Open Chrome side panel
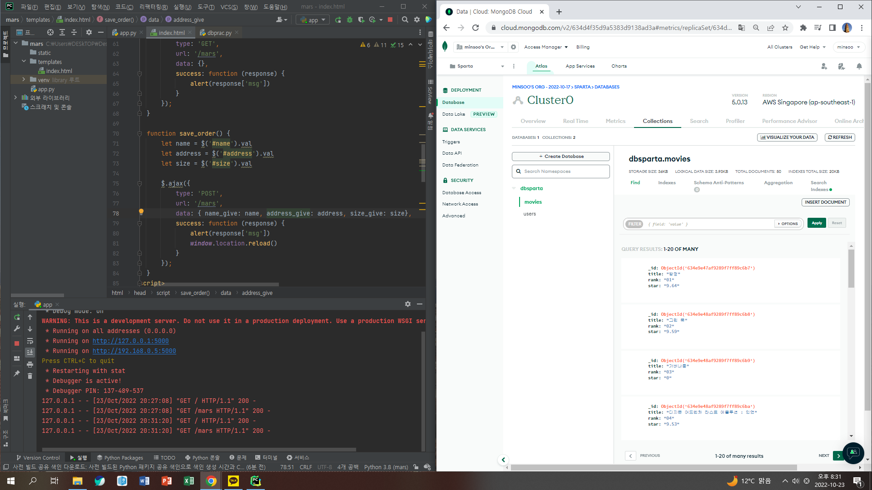 pos(832,28)
